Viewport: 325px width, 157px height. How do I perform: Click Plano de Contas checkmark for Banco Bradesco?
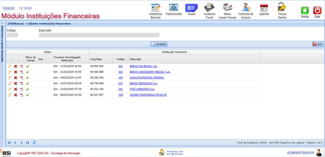click(x=28, y=83)
